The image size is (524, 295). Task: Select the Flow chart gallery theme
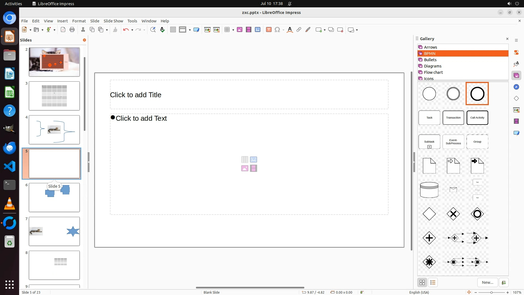click(433, 72)
